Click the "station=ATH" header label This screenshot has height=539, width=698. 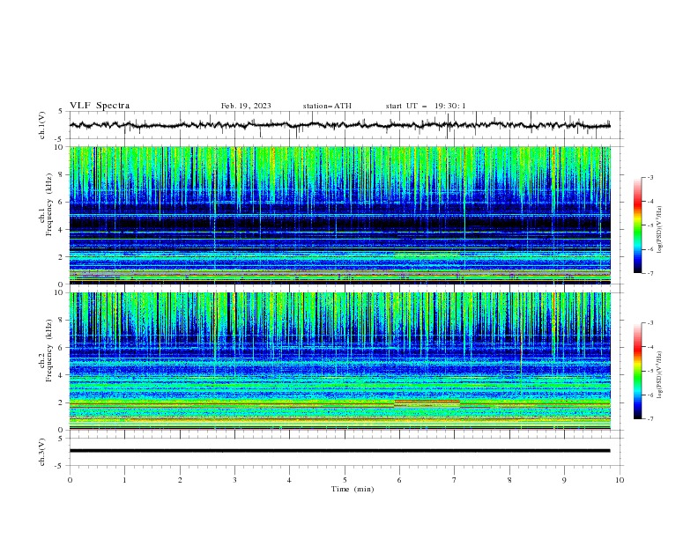click(327, 106)
